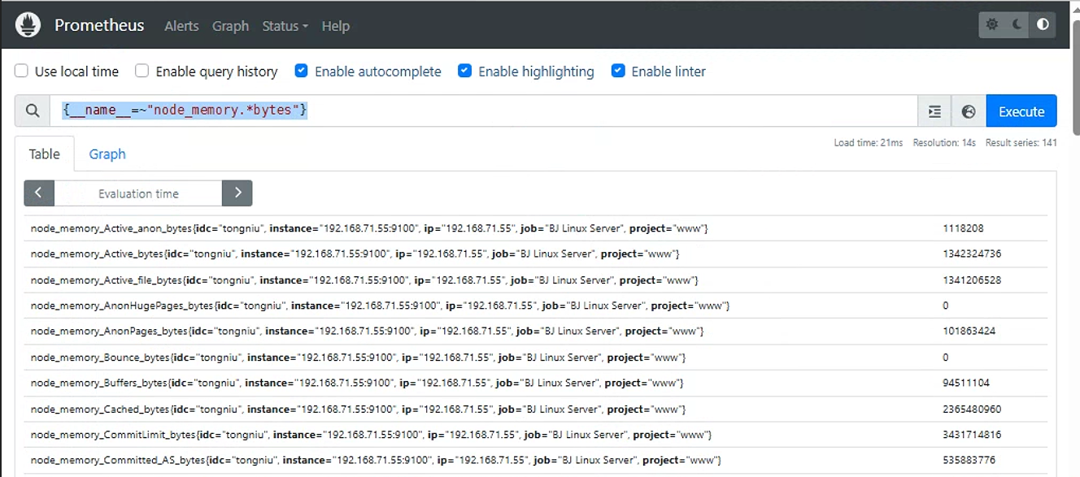Screen dimensions: 1080x477
Task: Click the value 1342324736
Action: coord(972,254)
